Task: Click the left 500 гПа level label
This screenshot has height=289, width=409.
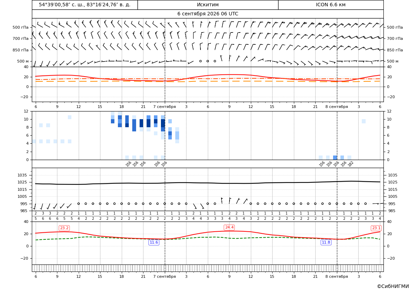Action: [21, 27]
